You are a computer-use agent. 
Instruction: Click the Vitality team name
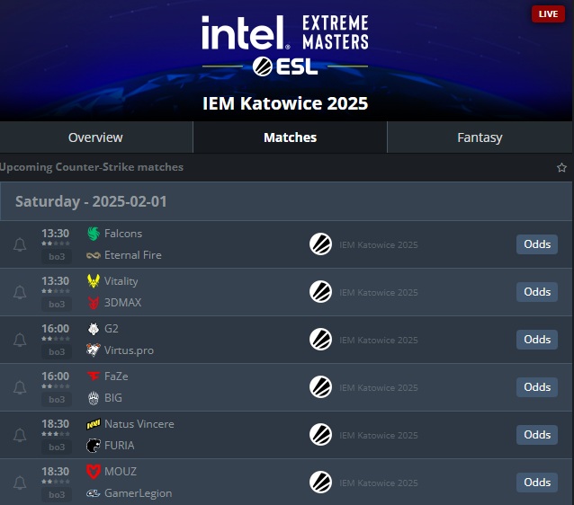pos(121,281)
